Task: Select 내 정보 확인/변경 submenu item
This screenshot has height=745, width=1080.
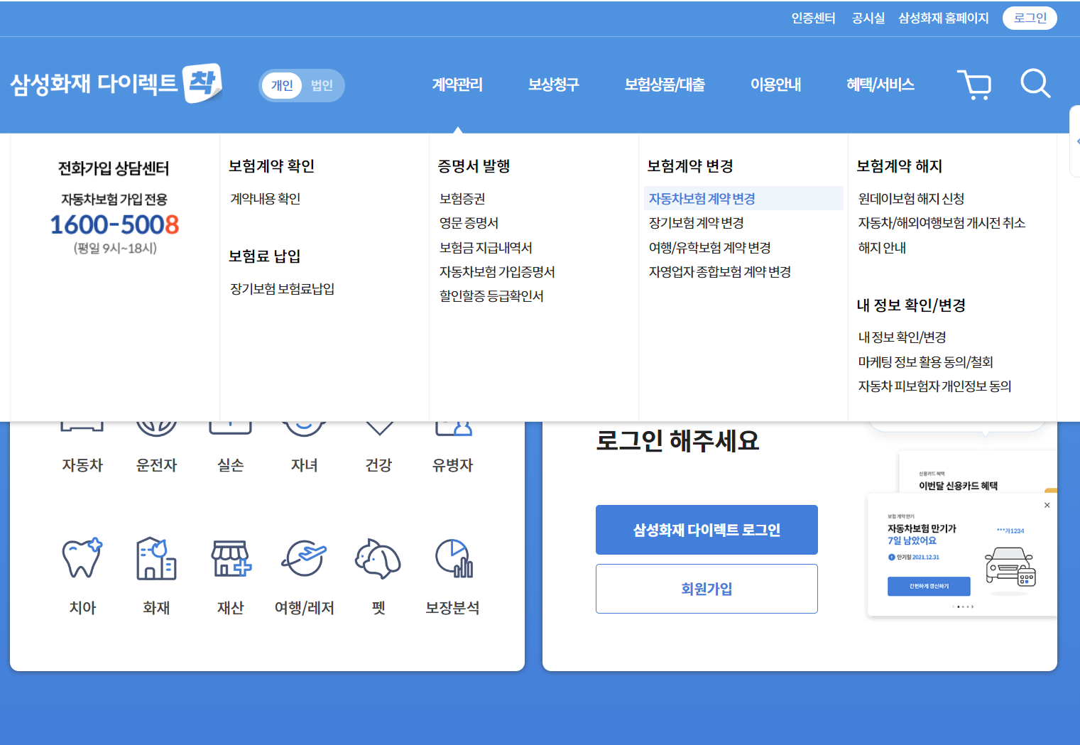Action: 902,337
